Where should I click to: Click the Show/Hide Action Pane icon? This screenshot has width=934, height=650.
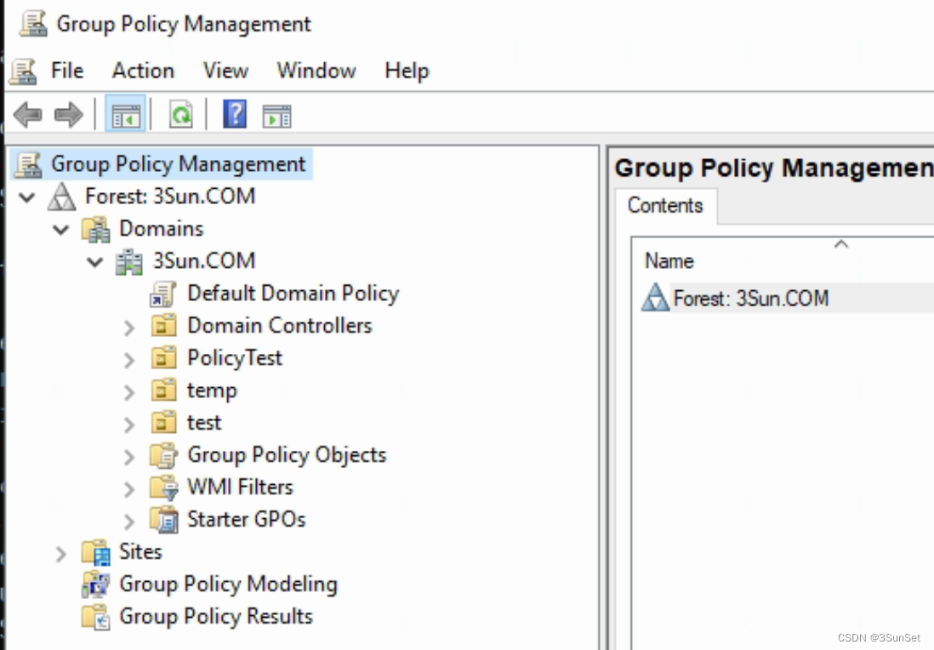[x=276, y=114]
